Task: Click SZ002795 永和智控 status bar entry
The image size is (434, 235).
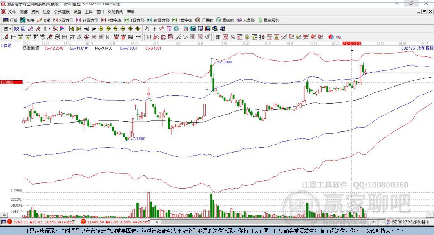Action: (x=408, y=222)
